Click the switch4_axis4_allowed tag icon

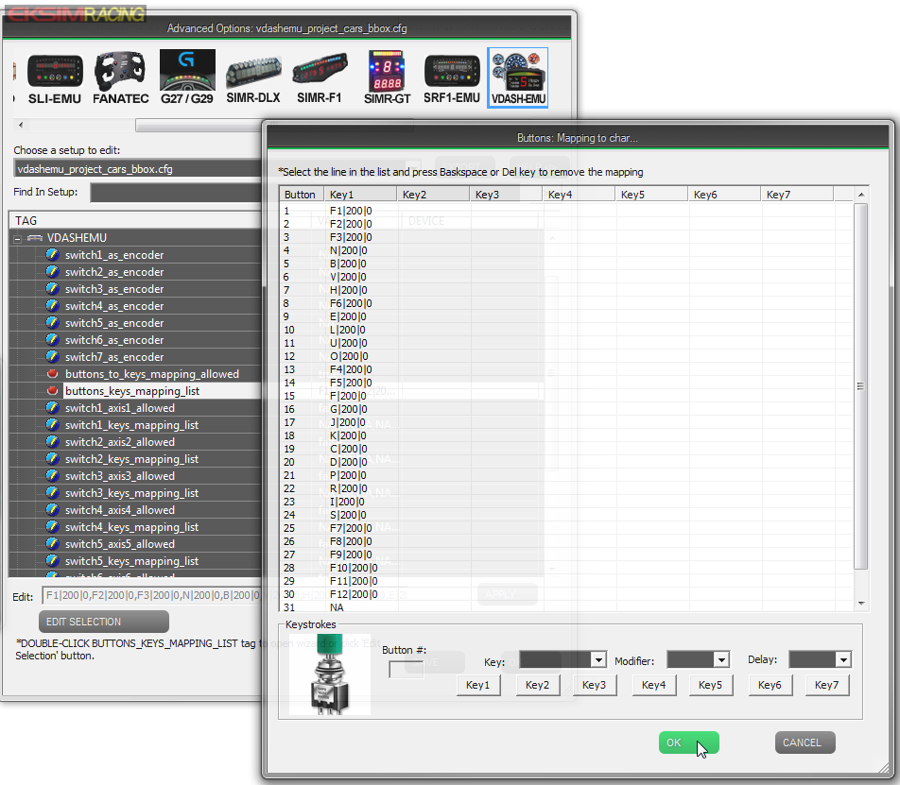(x=52, y=510)
